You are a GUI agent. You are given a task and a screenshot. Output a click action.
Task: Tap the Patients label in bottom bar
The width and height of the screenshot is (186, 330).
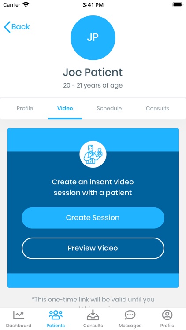point(56,326)
